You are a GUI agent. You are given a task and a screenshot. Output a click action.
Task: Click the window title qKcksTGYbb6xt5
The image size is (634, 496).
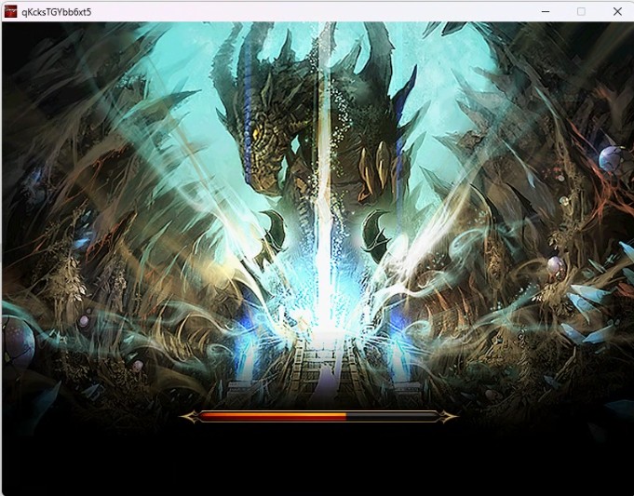pyautogui.click(x=57, y=12)
